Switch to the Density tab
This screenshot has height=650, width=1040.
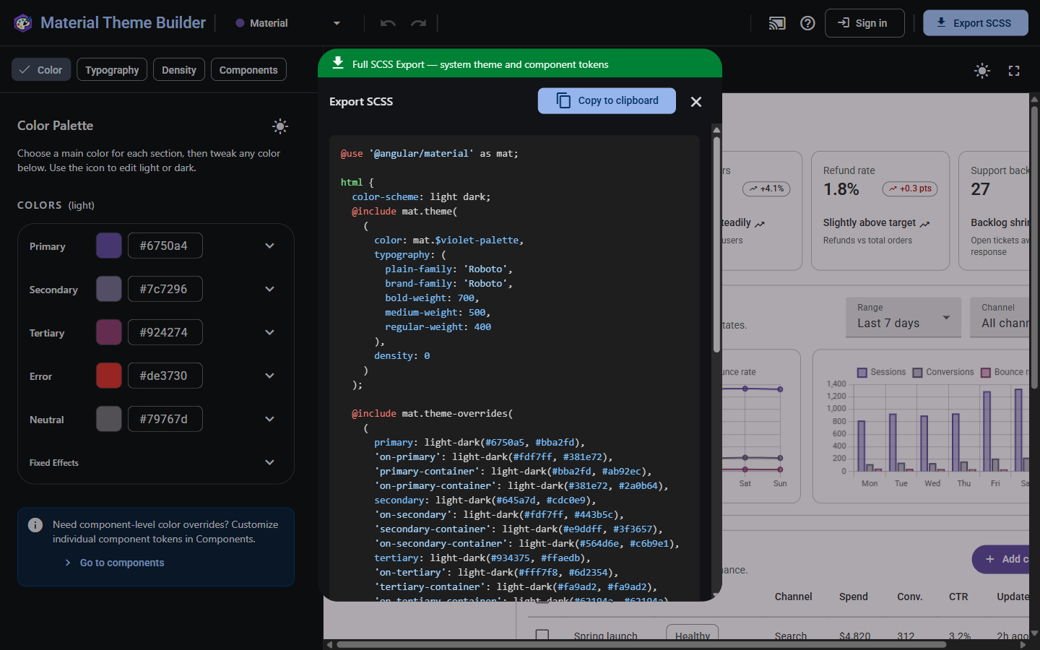point(179,69)
